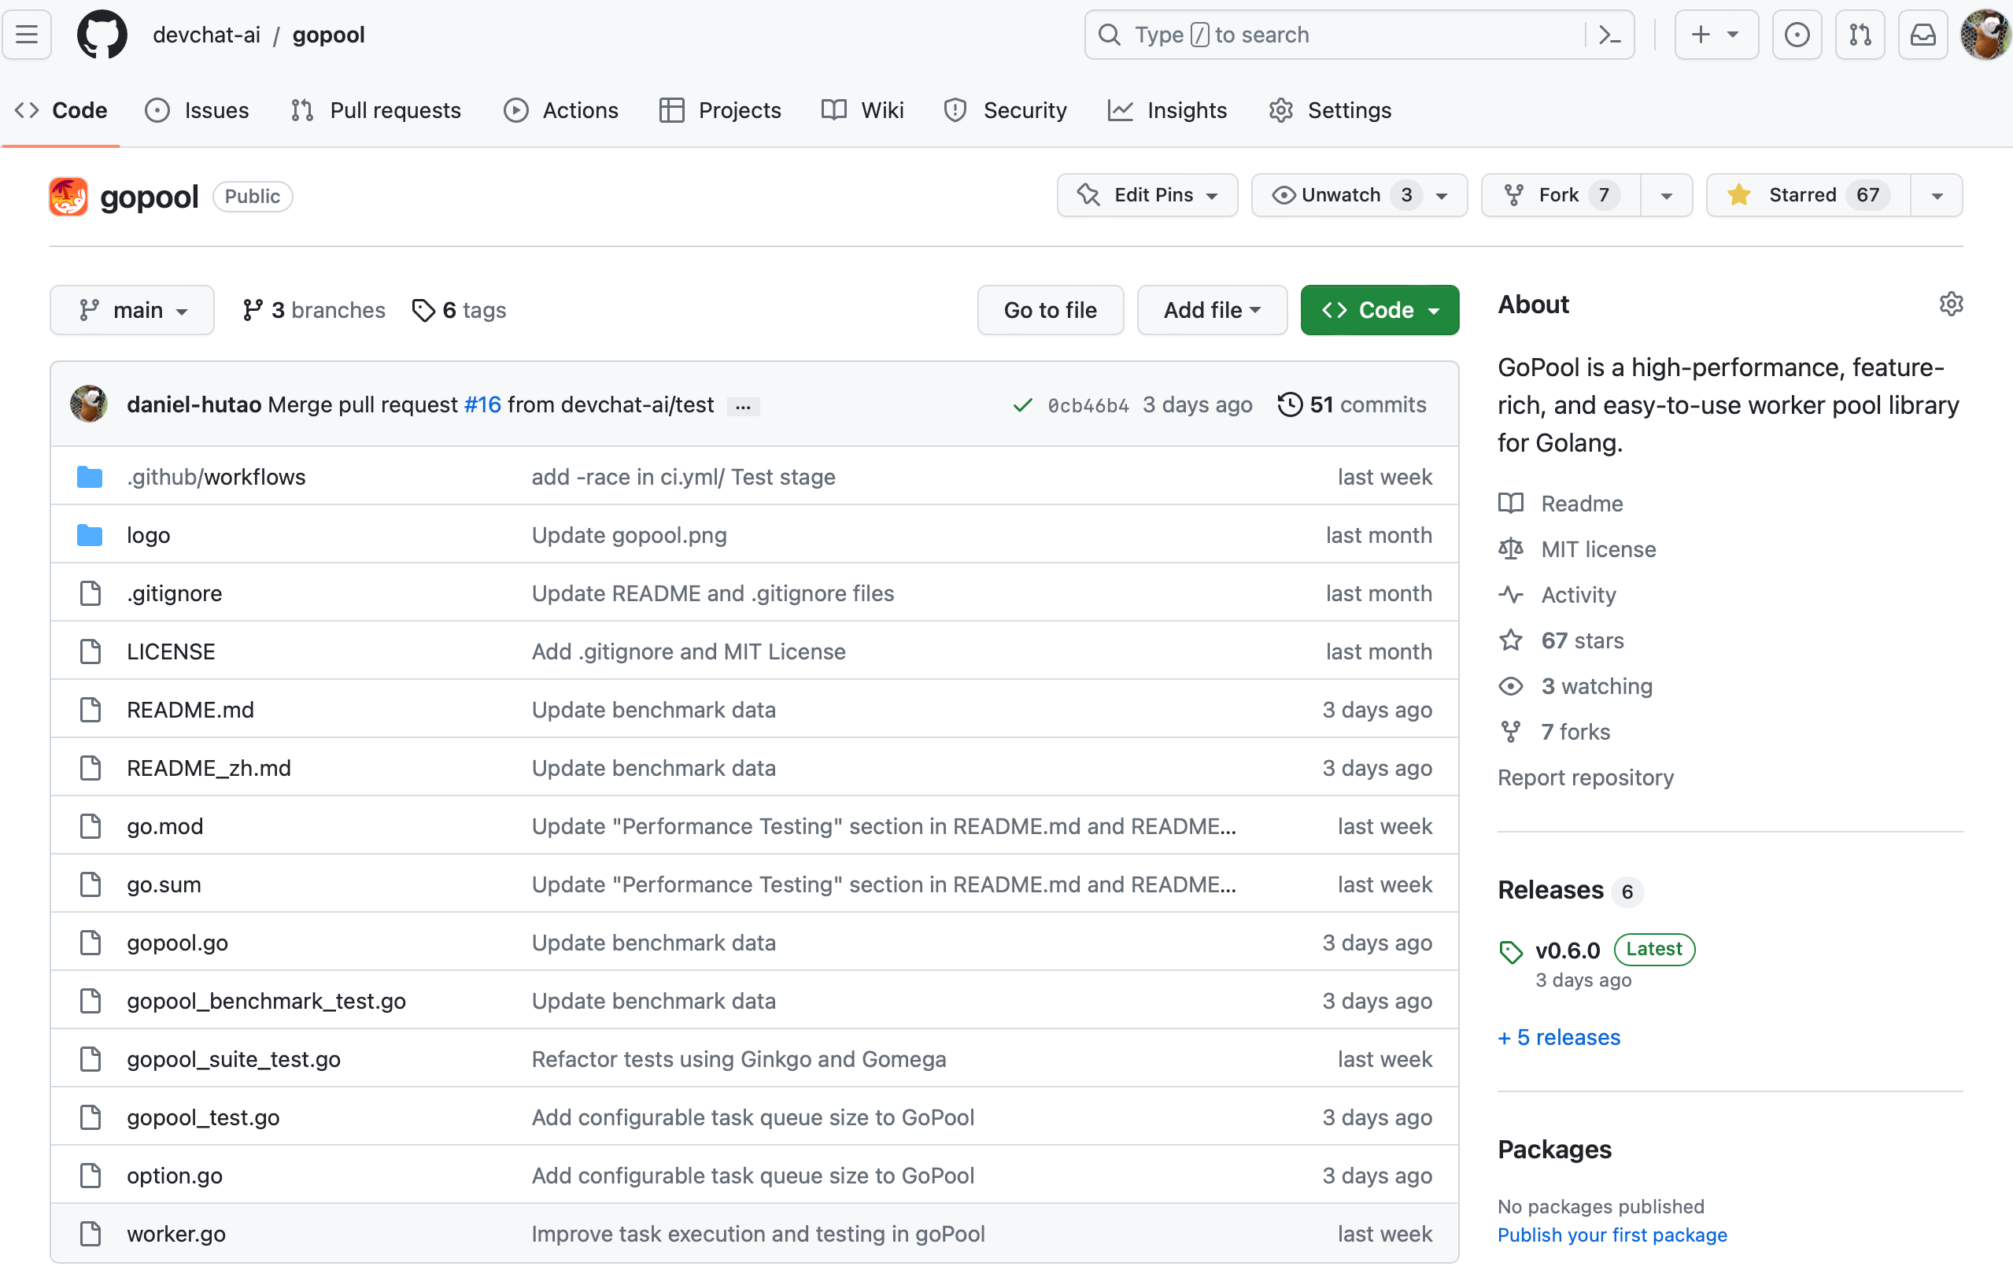Expand the Add file dropdown
Image resolution: width=2013 pixels, height=1270 pixels.
(1211, 310)
